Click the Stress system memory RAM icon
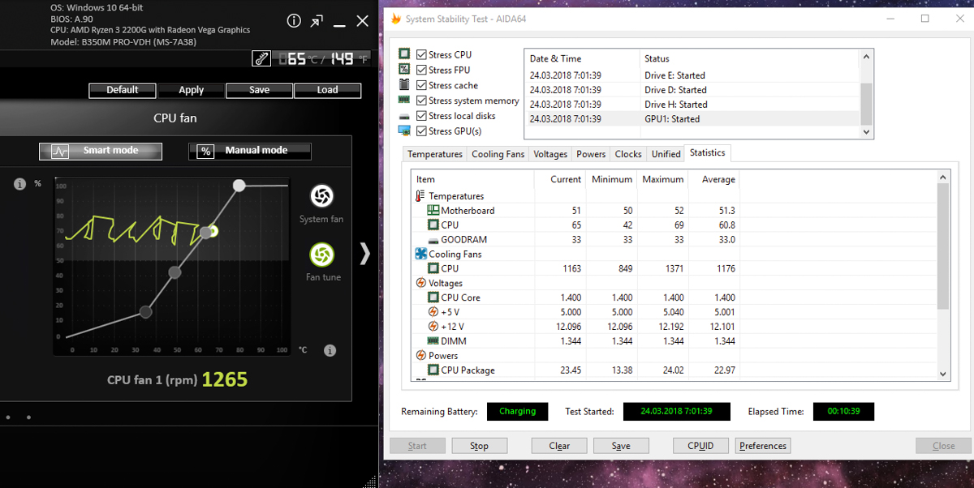The width and height of the screenshot is (974, 488). point(404,101)
